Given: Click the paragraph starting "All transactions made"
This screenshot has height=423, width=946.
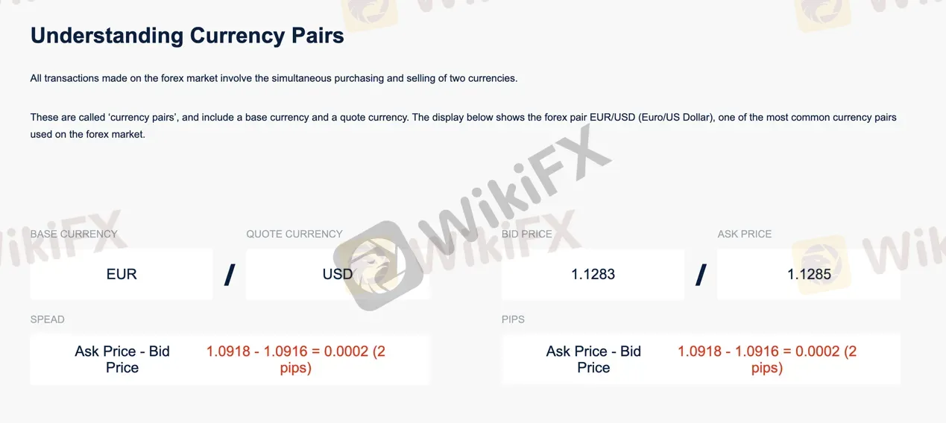Looking at the screenshot, I should pyautogui.click(x=274, y=78).
